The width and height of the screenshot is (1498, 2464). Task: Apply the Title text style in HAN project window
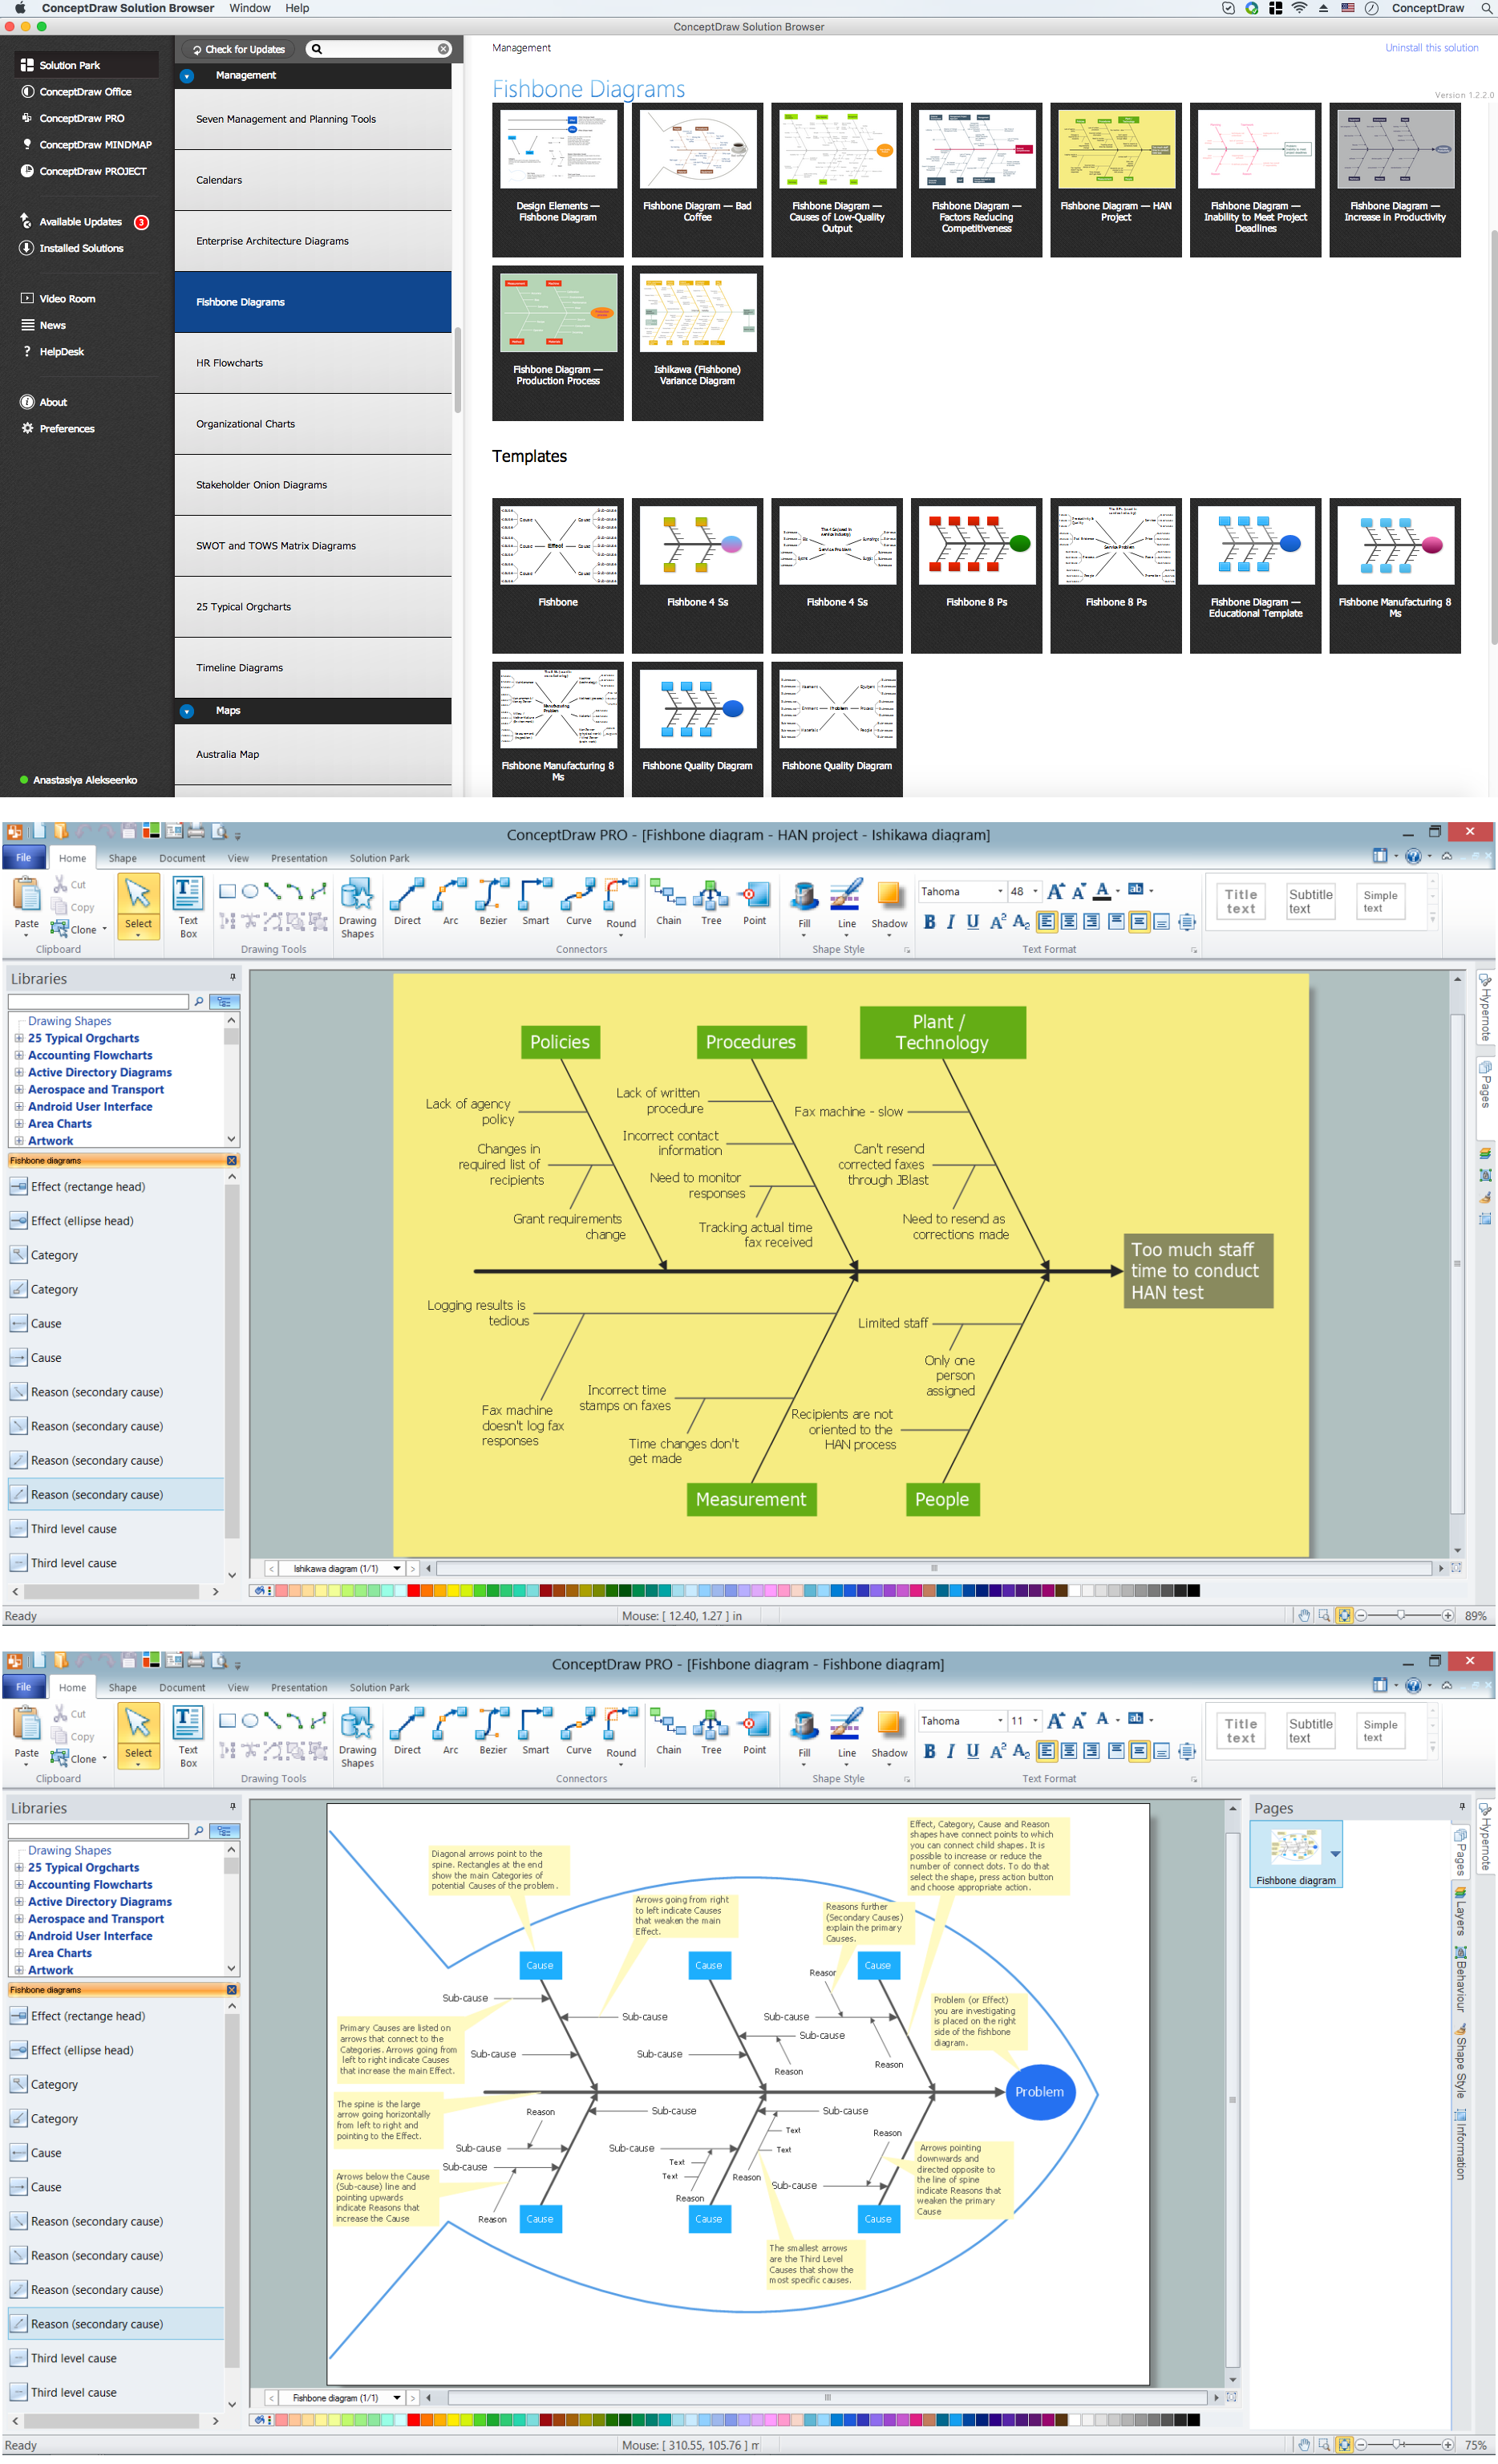pyautogui.click(x=1241, y=901)
